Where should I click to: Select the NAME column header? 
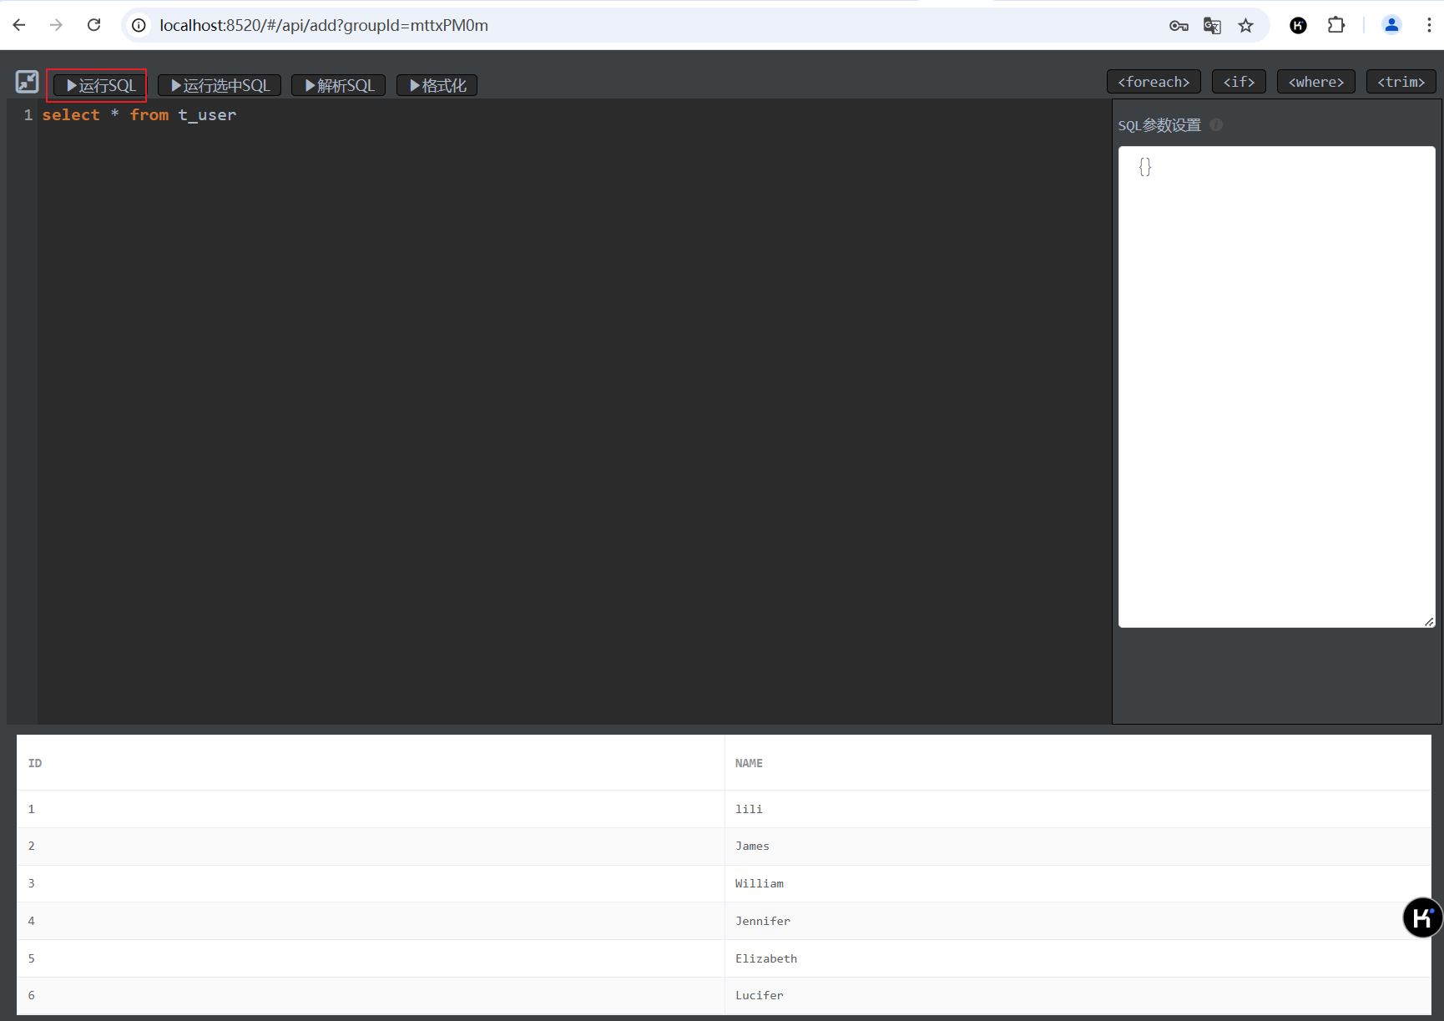pos(1078,763)
